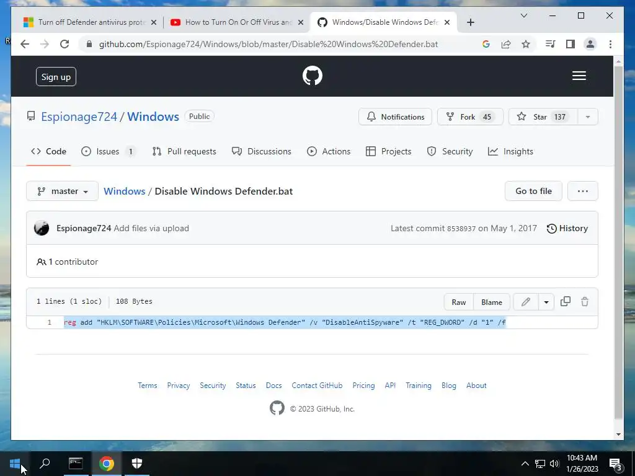The height and width of the screenshot is (476, 635).
Task: Click the GitHub Octocat logo in header
Action: coord(313,76)
